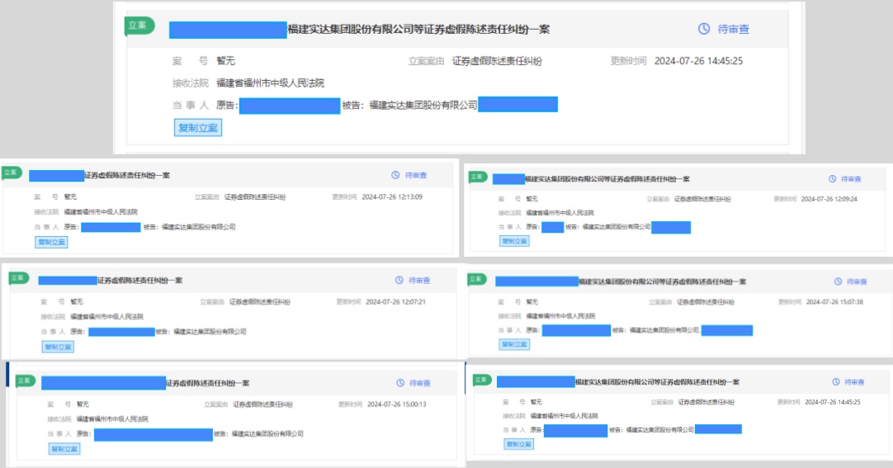Viewport: 893px width, 468px height.
Task: Click case number 暂无 on the largest case card
Action: click(225, 60)
